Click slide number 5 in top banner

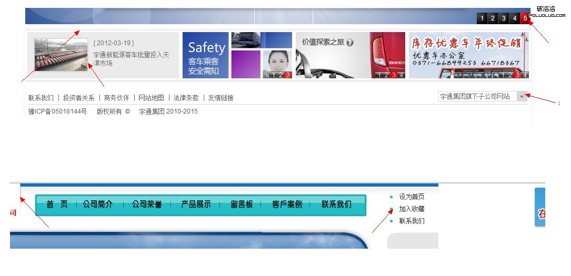(525, 18)
